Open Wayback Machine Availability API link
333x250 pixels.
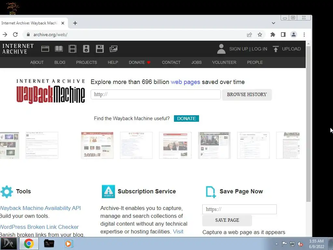point(40,208)
